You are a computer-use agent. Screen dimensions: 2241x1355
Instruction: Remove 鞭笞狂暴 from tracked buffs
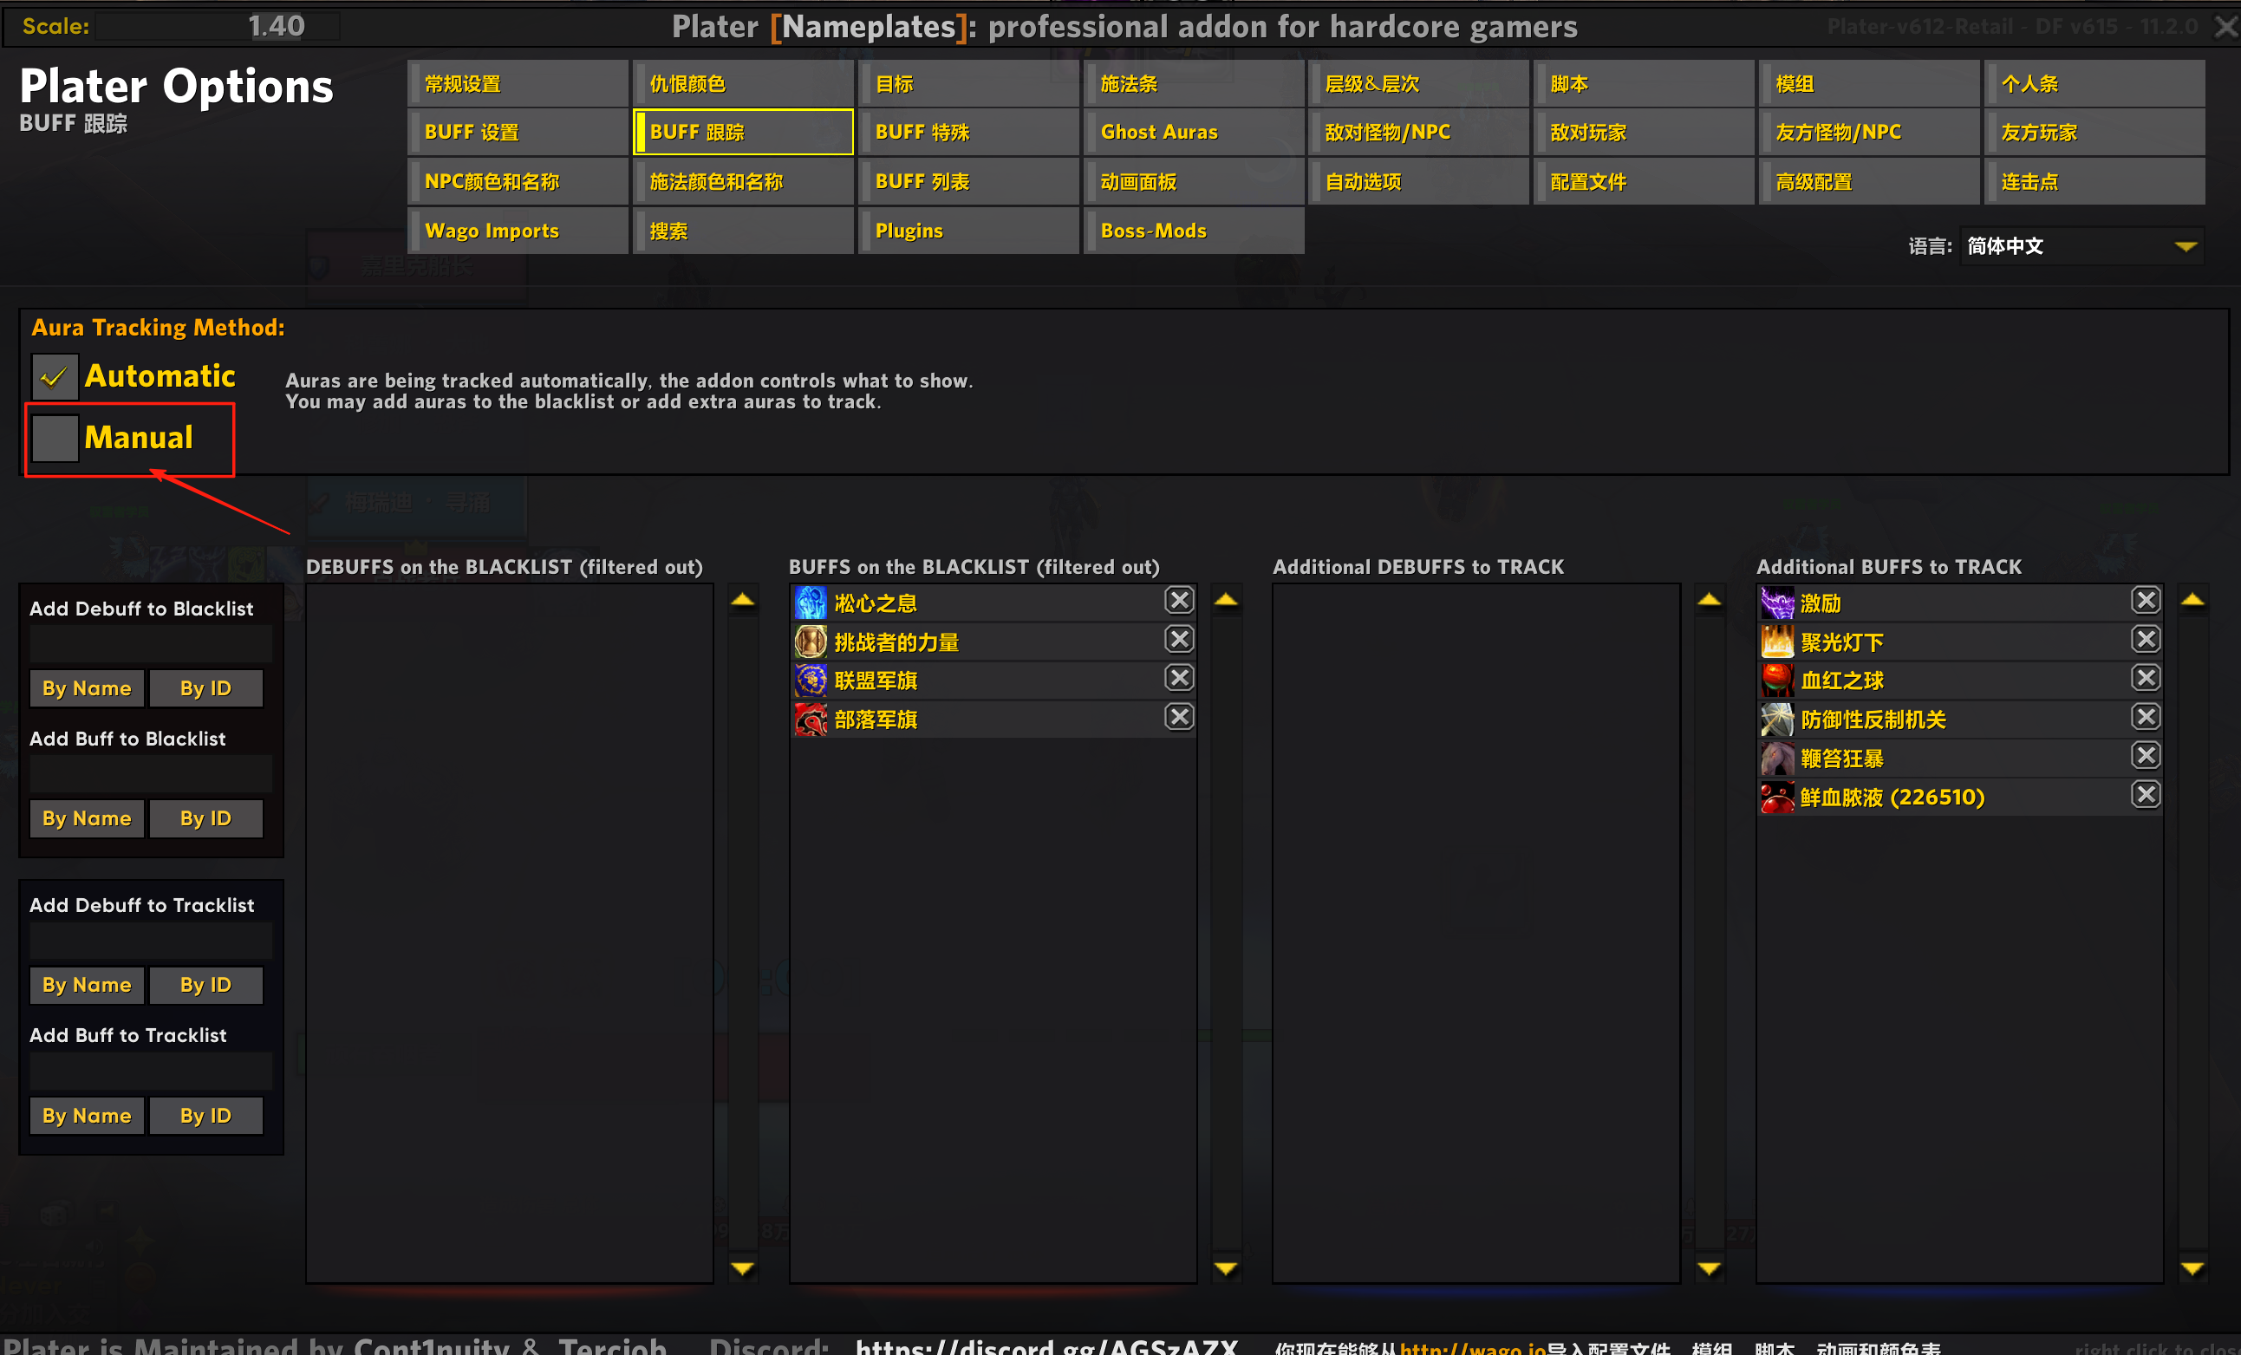coord(2146,756)
